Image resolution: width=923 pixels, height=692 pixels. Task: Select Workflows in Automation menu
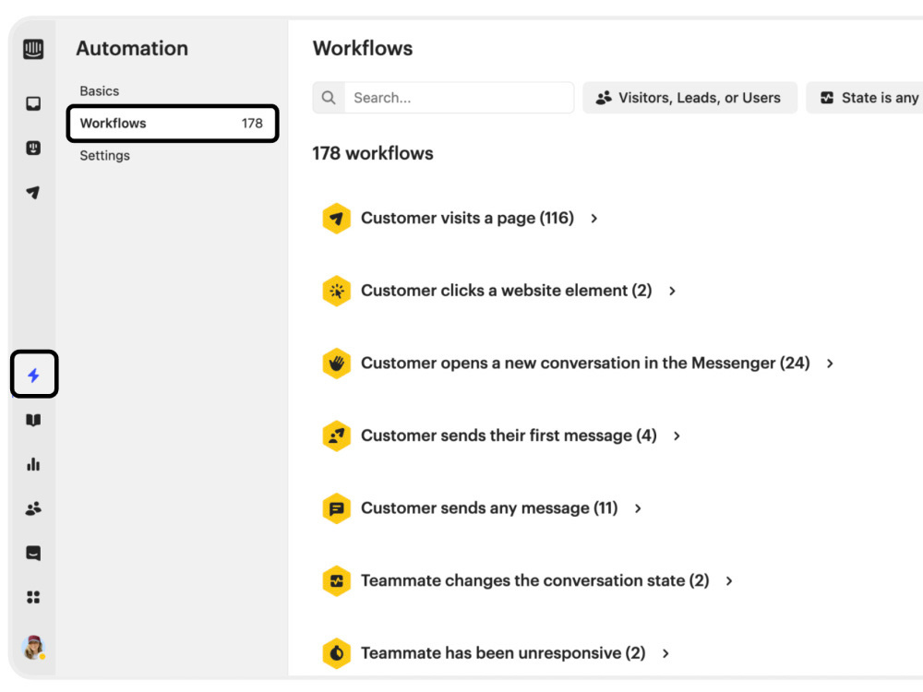click(x=173, y=124)
